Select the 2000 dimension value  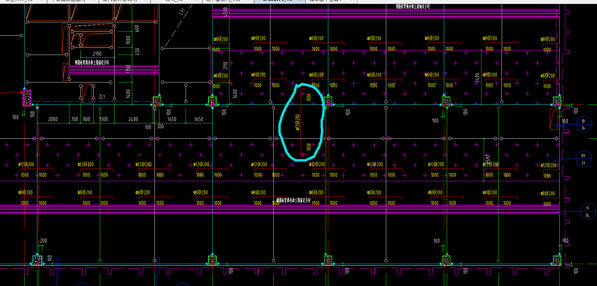tap(53, 119)
